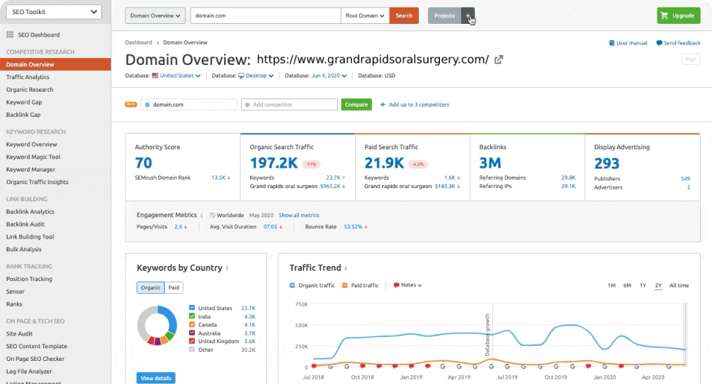Open Organic Research in the sidebar
Screen dimensions: 712x384
[x=30, y=89]
